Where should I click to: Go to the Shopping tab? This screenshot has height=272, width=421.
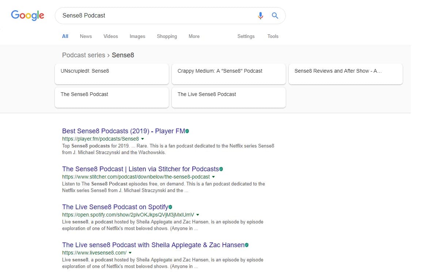(167, 36)
